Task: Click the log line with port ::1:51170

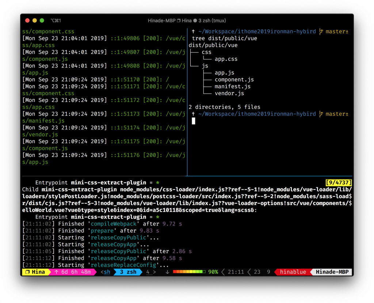Action: [x=96, y=79]
